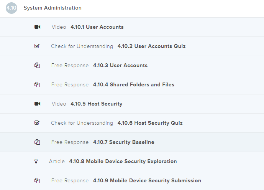
Task: Click lightbulb icon for Mobile Device Security Exploration
Action: point(36,162)
